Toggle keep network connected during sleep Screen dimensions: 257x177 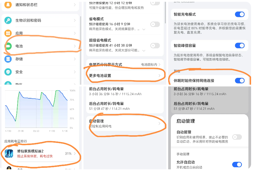click(240, 81)
